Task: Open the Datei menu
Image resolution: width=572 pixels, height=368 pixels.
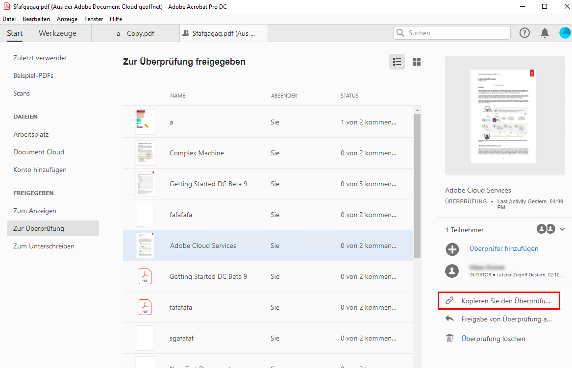Action: (9, 19)
